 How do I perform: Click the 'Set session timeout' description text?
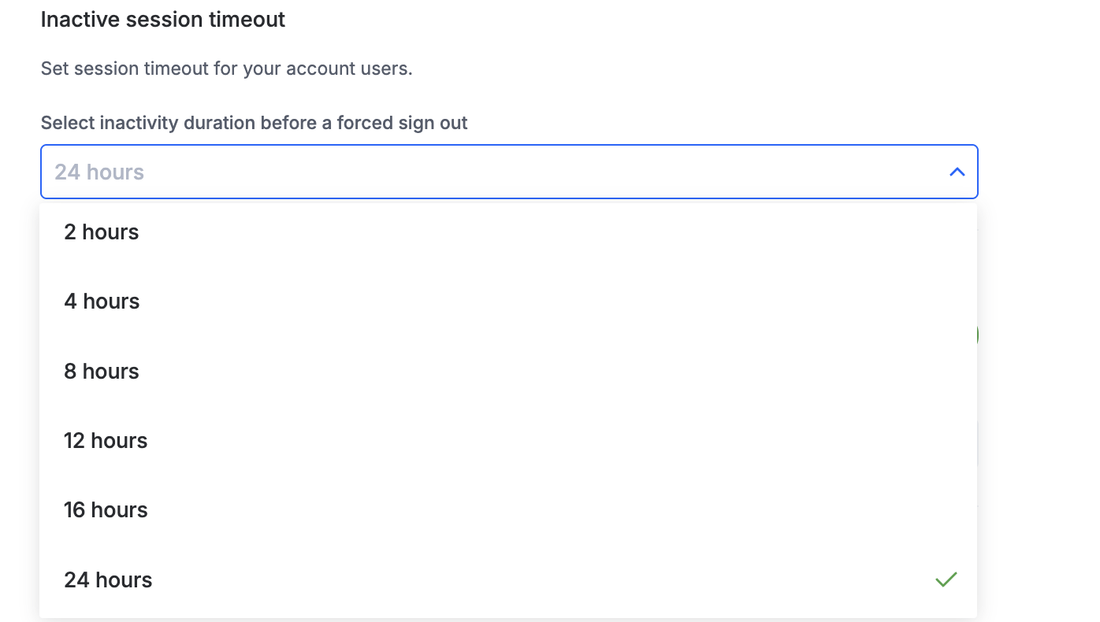[x=226, y=68]
